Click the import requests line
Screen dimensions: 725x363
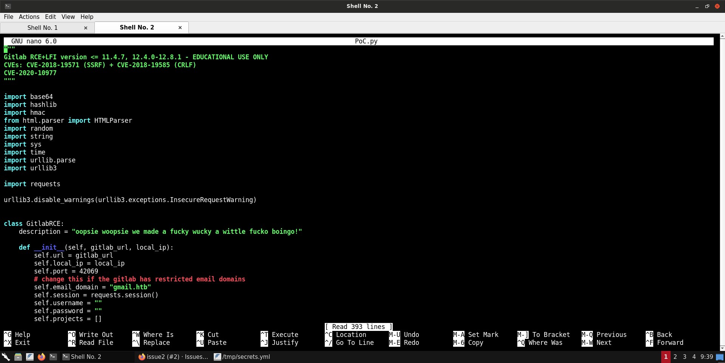pos(32,184)
